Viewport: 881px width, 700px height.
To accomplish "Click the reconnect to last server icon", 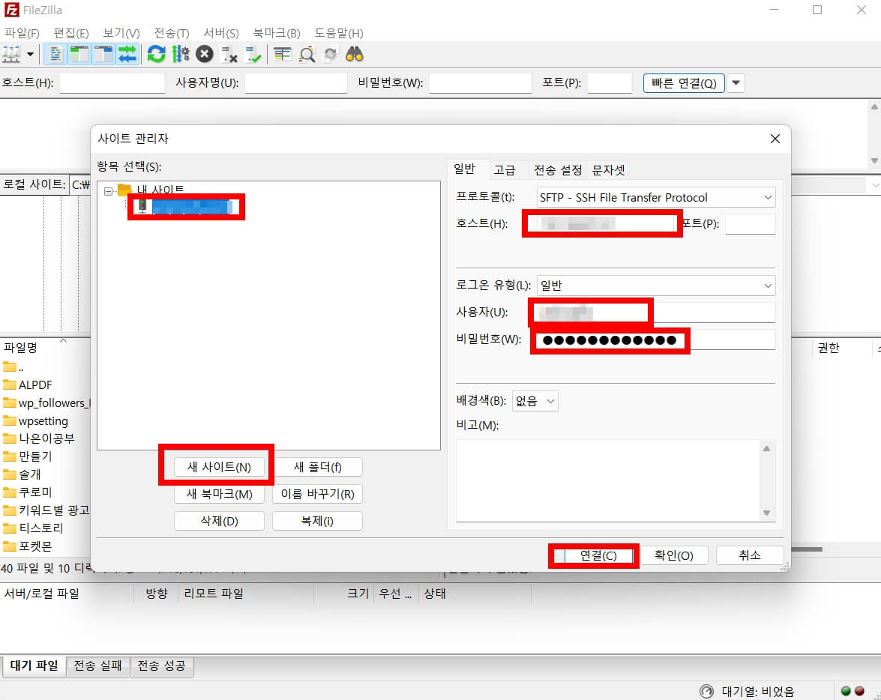I will click(253, 55).
